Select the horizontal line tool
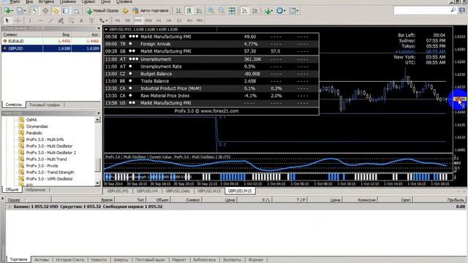The width and height of the screenshot is (468, 263). [x=41, y=20]
